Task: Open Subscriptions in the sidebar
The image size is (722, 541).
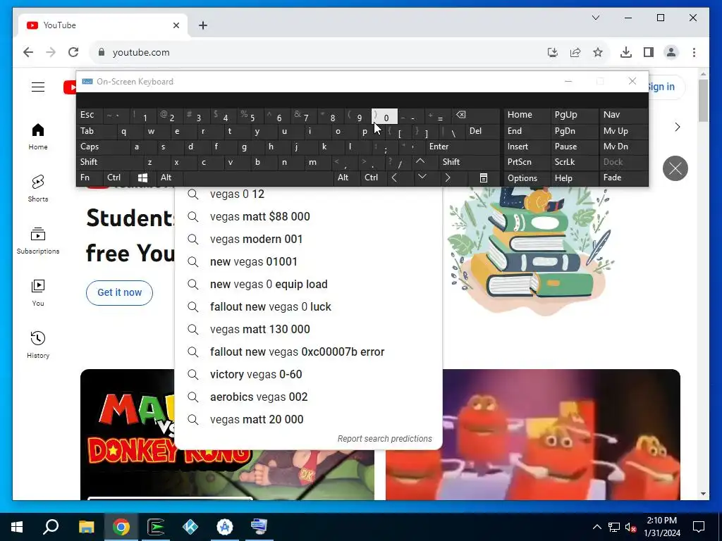Action: 38,241
